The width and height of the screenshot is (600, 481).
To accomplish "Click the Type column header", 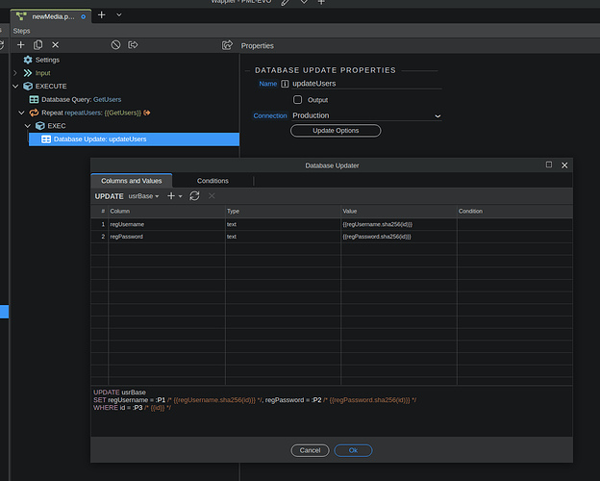I will [x=283, y=211].
